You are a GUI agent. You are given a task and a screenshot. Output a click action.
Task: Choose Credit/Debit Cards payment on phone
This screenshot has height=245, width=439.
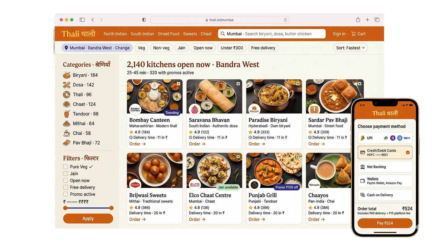(x=385, y=152)
